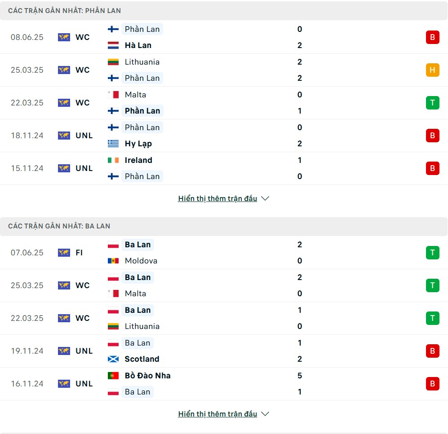This screenshot has height=434, width=448.
Task: Click the Scotland flag icon
Action: [x=113, y=359]
